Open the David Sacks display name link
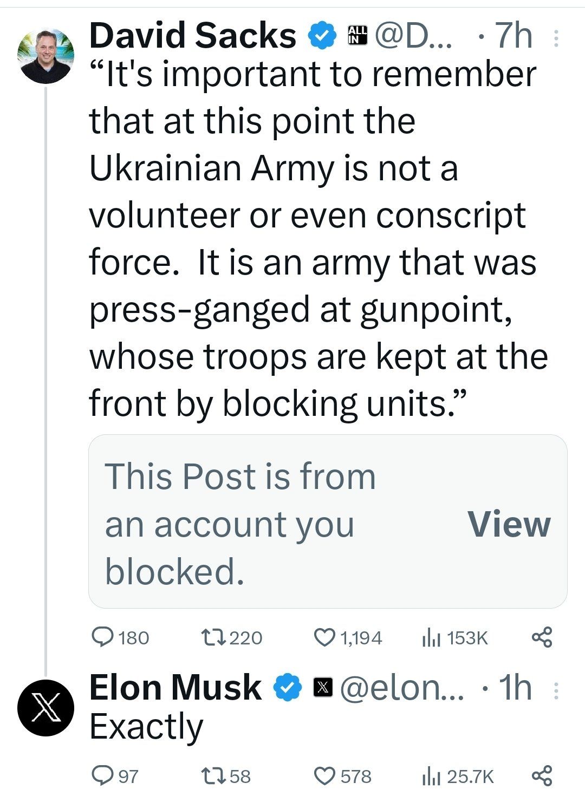This screenshot has height=796, width=585. point(192,36)
